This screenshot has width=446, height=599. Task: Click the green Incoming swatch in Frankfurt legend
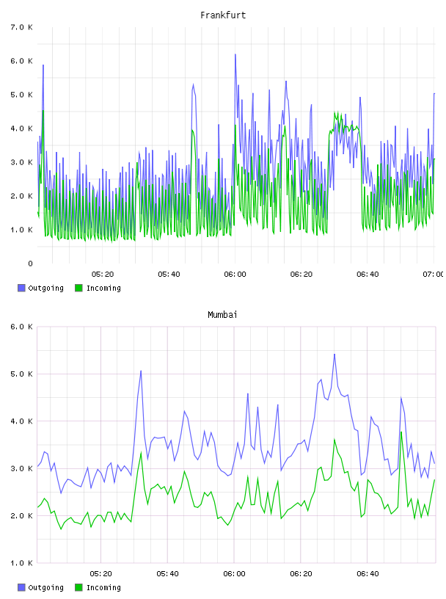tap(78, 288)
